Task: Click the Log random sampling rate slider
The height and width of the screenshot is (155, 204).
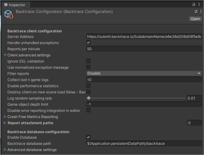Action: [136, 98]
